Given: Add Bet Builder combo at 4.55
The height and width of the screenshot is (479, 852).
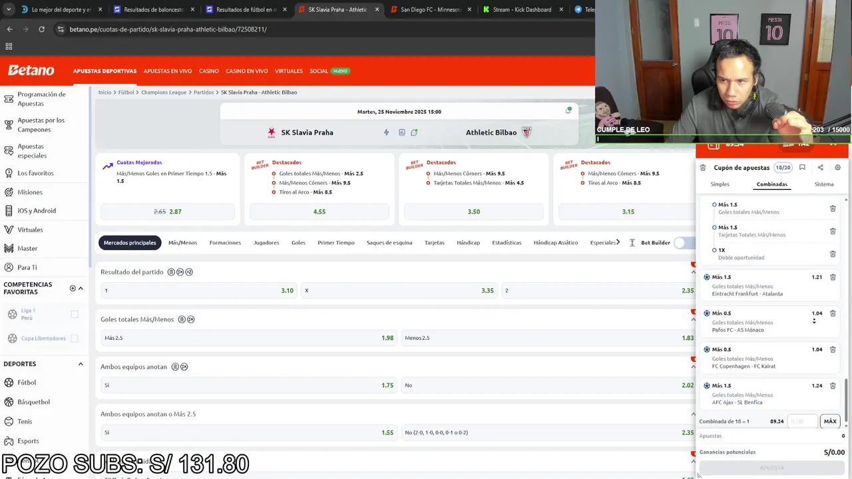Looking at the screenshot, I should pyautogui.click(x=319, y=212).
